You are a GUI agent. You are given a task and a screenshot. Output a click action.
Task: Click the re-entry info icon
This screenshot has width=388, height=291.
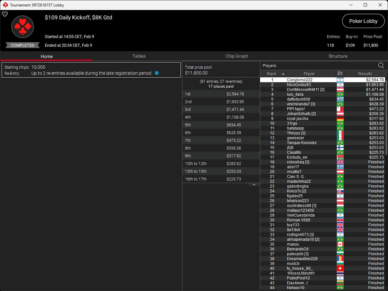(157, 73)
